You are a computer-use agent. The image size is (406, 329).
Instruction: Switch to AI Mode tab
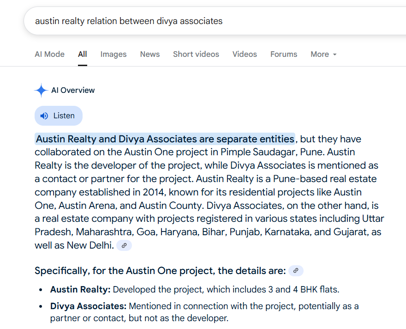tap(50, 54)
